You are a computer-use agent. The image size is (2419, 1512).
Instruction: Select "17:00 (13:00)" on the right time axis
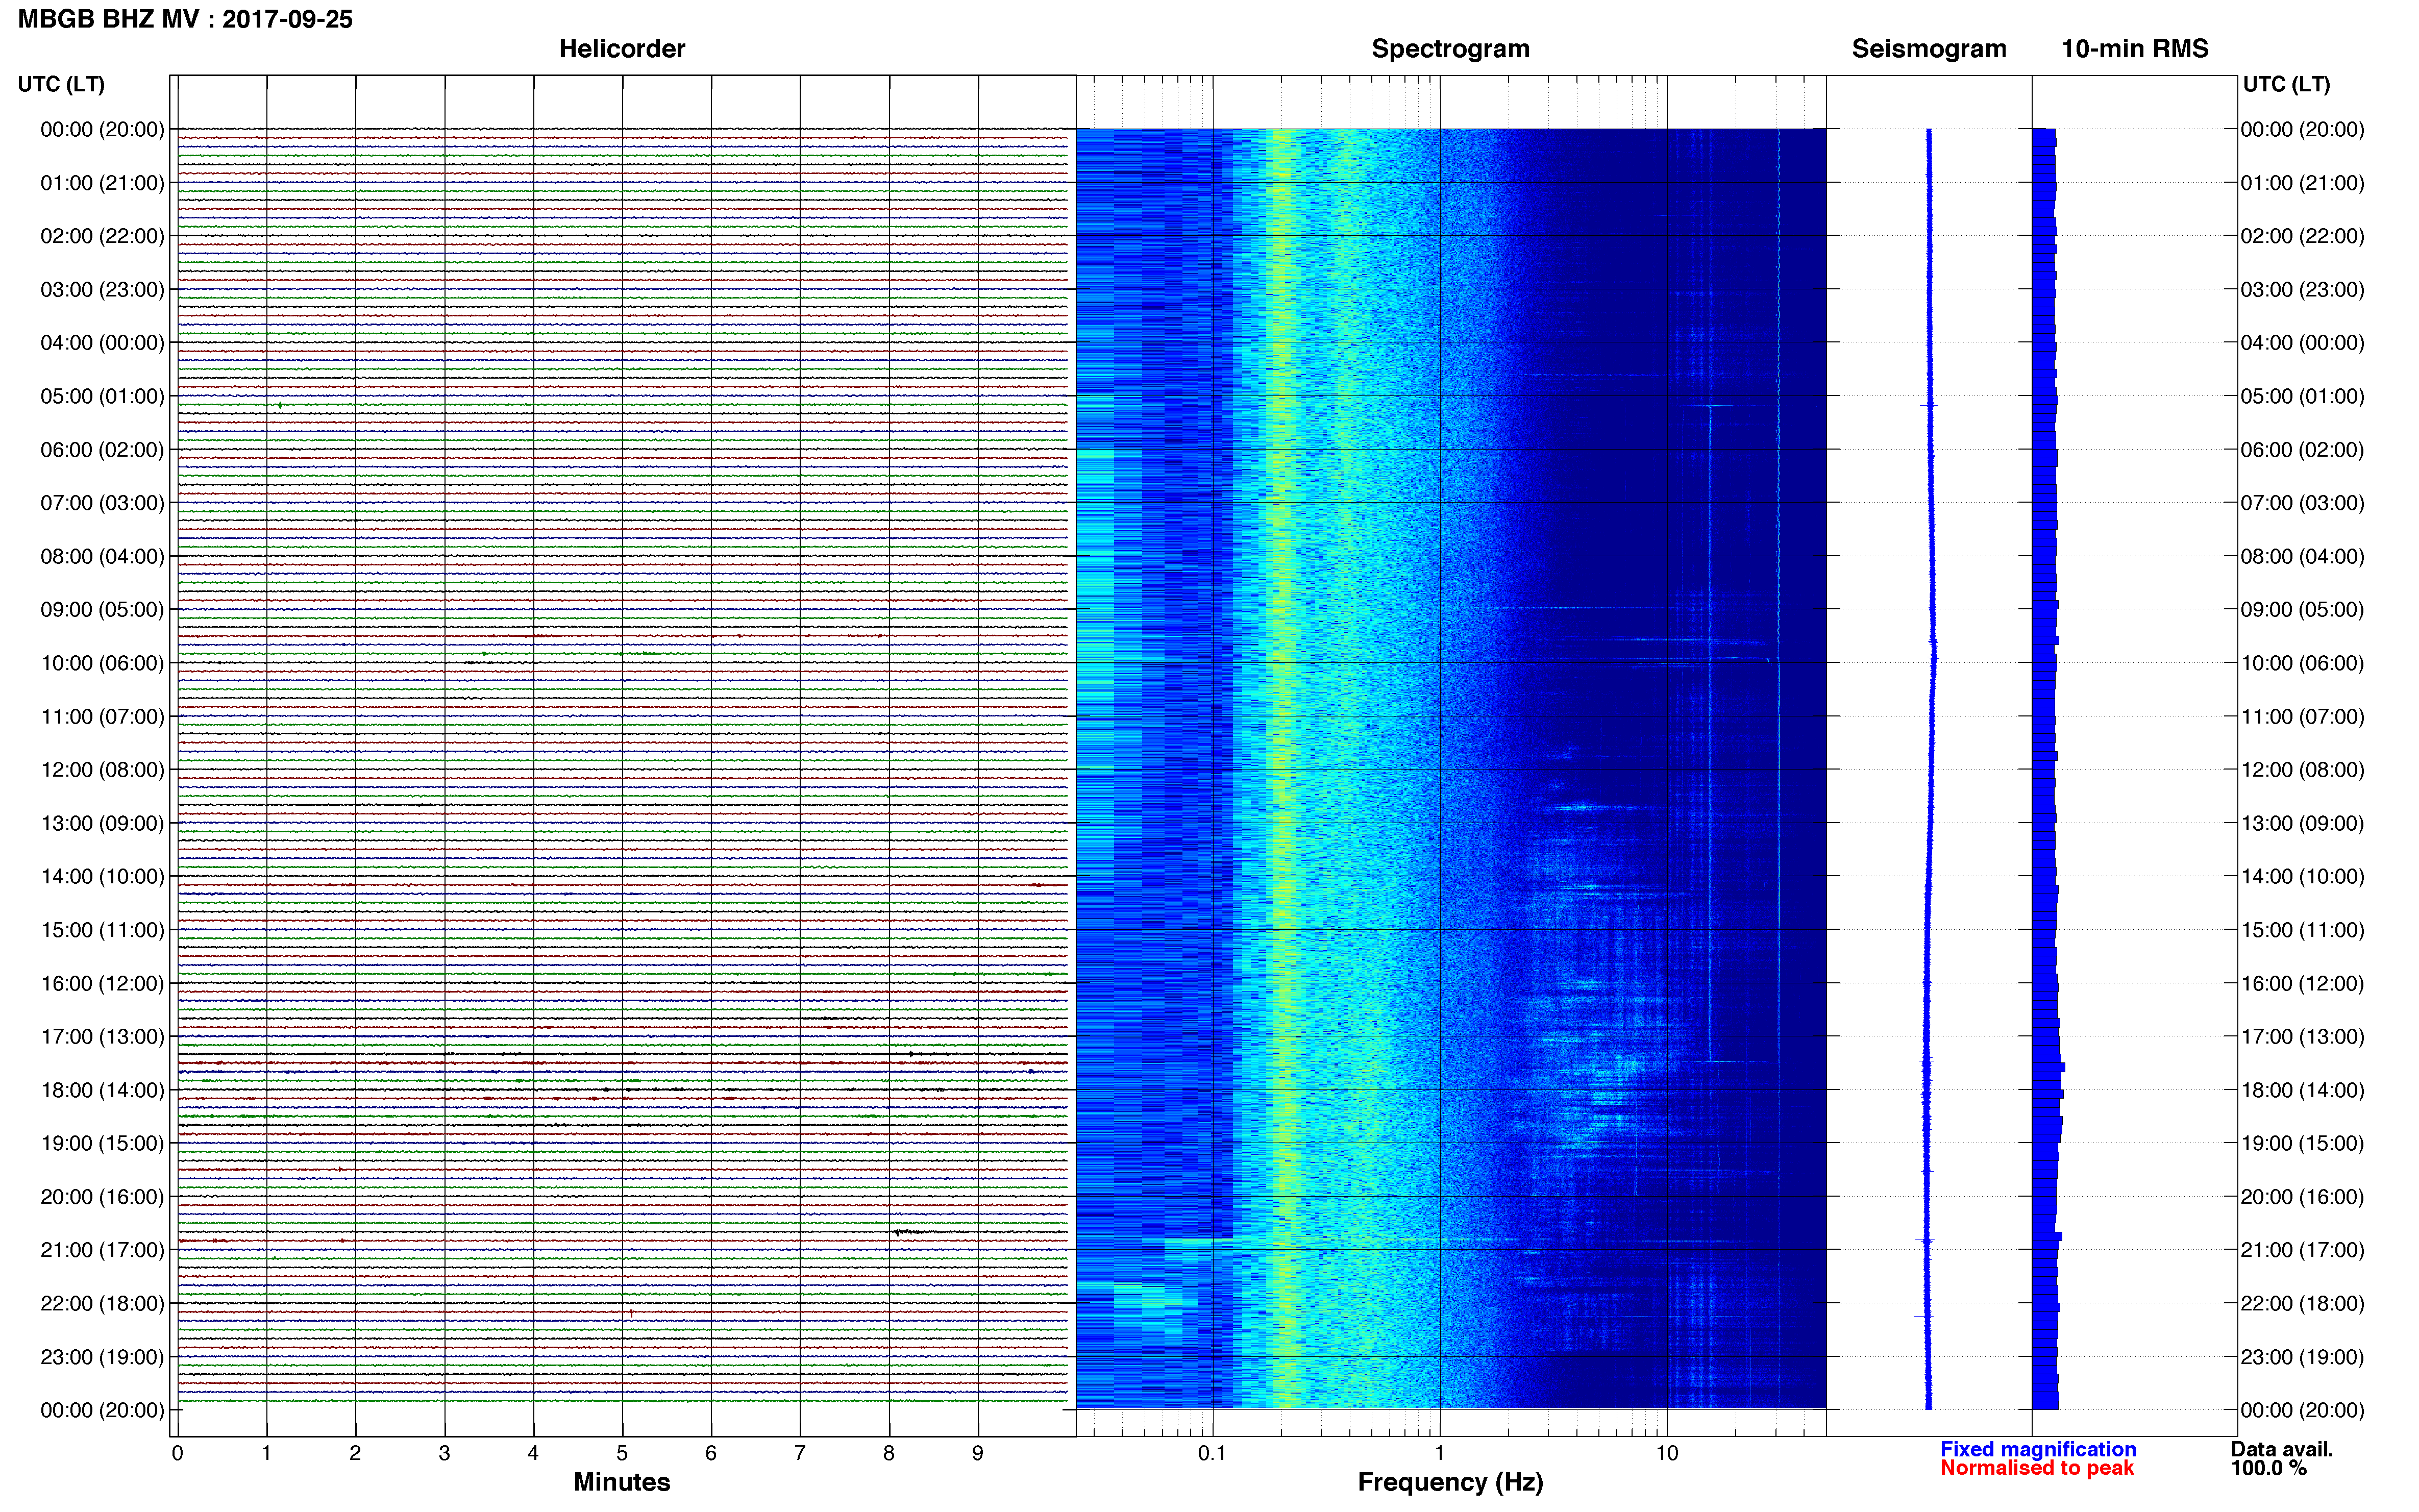[x=2302, y=1037]
